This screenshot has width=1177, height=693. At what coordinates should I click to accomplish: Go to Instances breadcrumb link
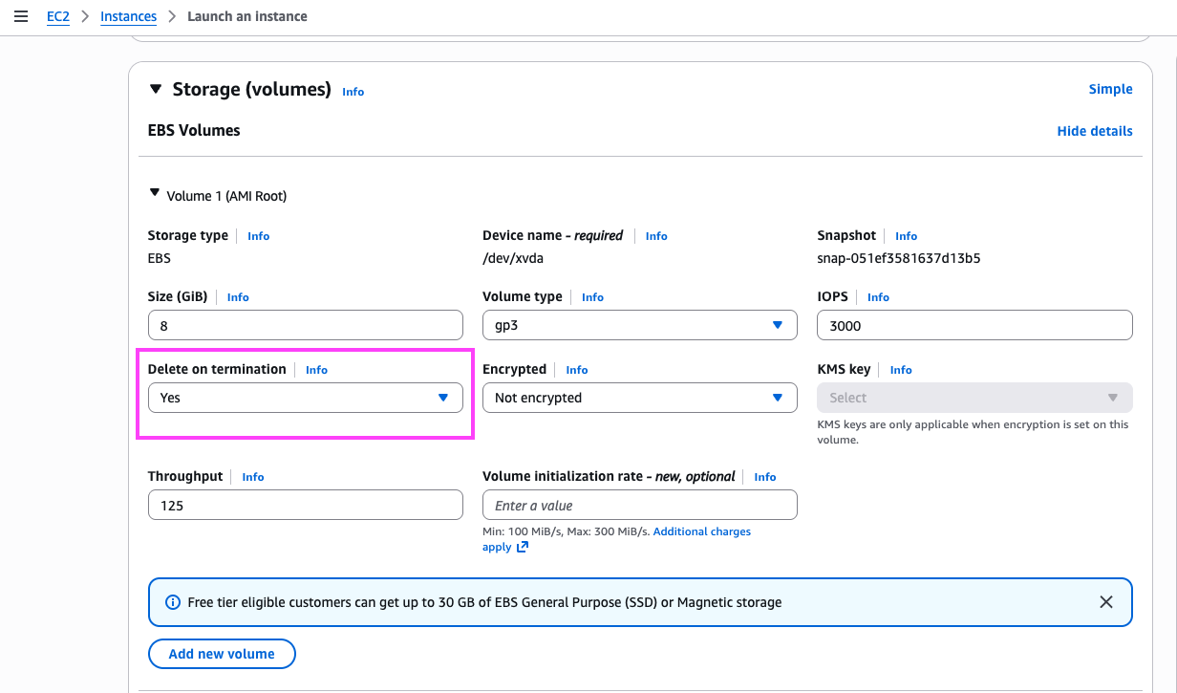point(128,16)
